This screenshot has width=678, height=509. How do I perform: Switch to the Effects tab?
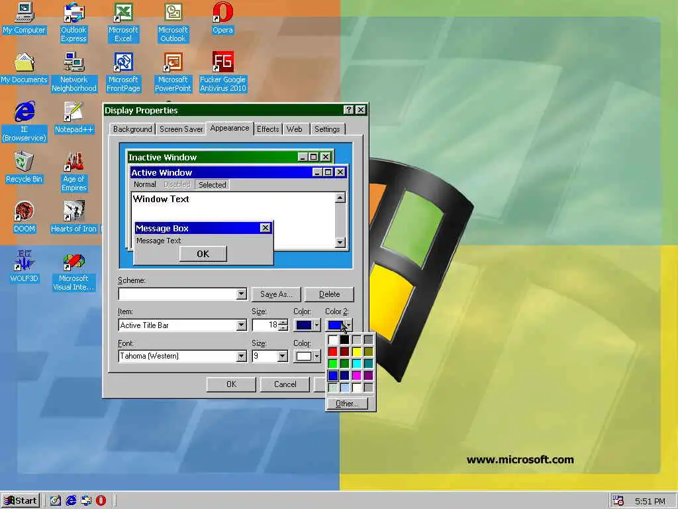click(268, 129)
